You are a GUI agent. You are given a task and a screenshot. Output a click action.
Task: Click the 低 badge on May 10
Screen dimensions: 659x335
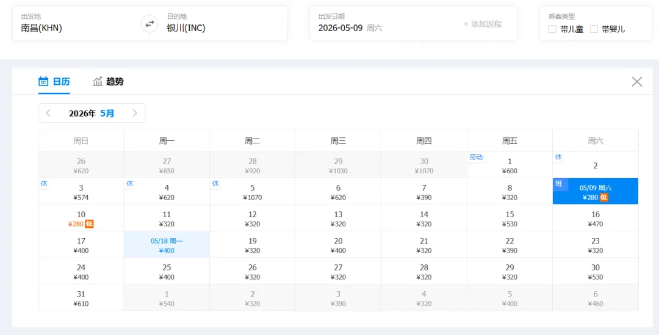click(89, 224)
